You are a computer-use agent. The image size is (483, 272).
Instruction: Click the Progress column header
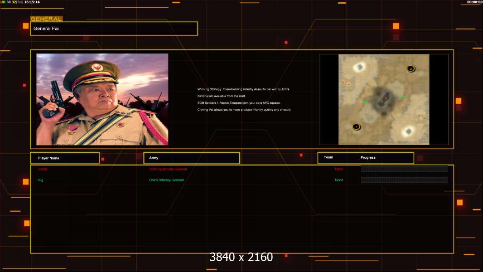pyautogui.click(x=368, y=157)
